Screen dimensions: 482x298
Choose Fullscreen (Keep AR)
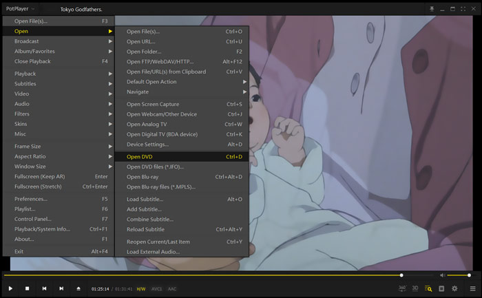[59, 176]
